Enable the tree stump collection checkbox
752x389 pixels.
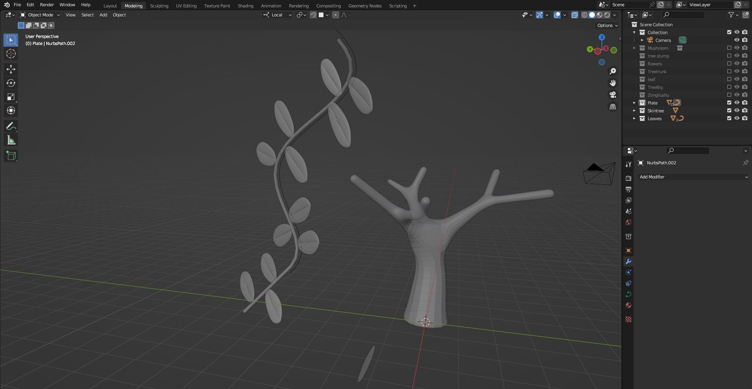point(729,56)
